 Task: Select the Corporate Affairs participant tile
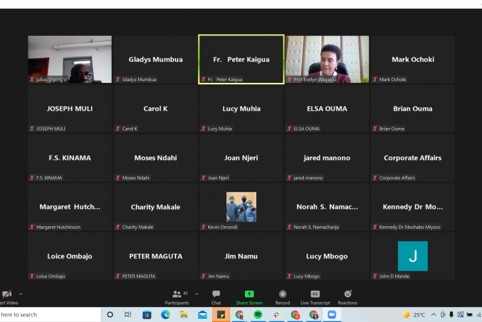tap(413, 158)
